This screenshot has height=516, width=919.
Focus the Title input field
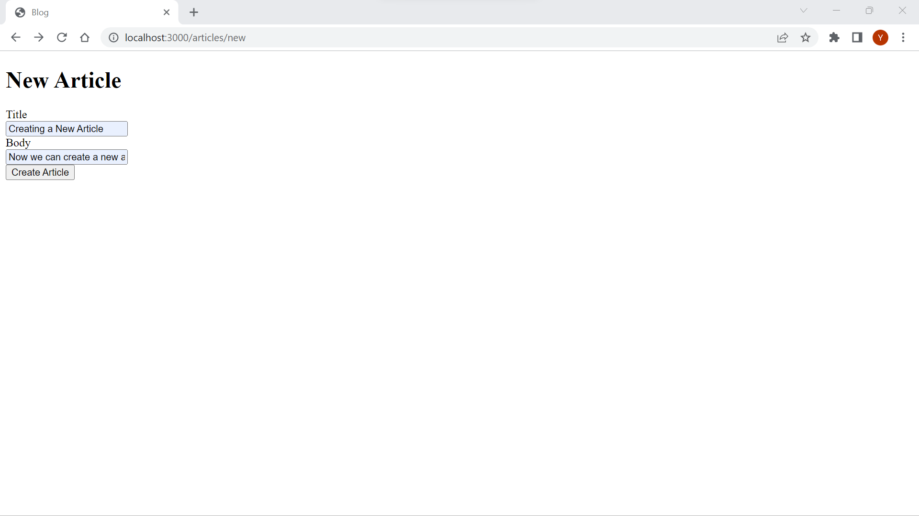67,129
